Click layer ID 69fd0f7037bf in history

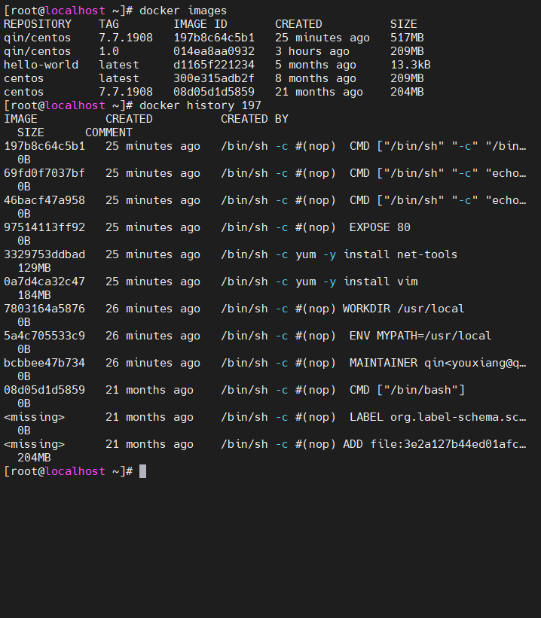tap(44, 173)
